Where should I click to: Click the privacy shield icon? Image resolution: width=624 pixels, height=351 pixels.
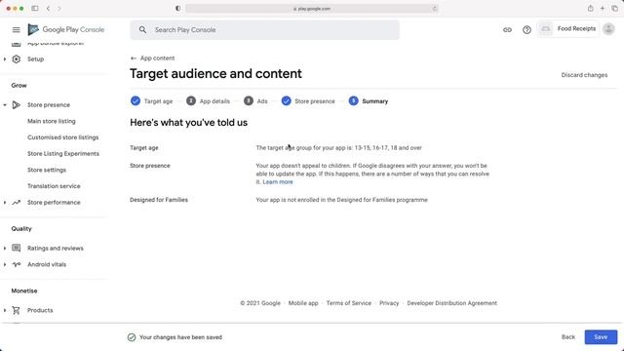click(x=177, y=9)
